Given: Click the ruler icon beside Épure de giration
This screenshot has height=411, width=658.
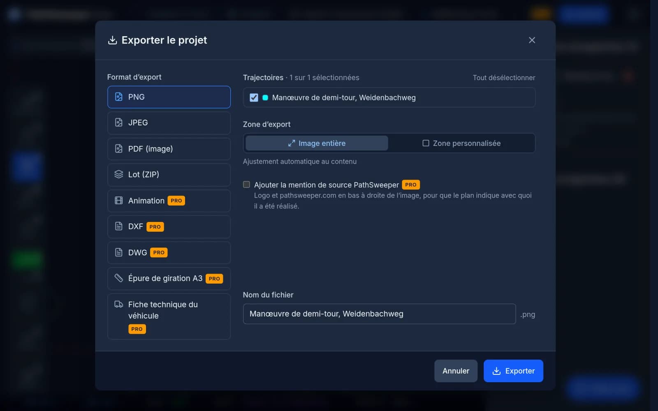Looking at the screenshot, I should tap(118, 278).
